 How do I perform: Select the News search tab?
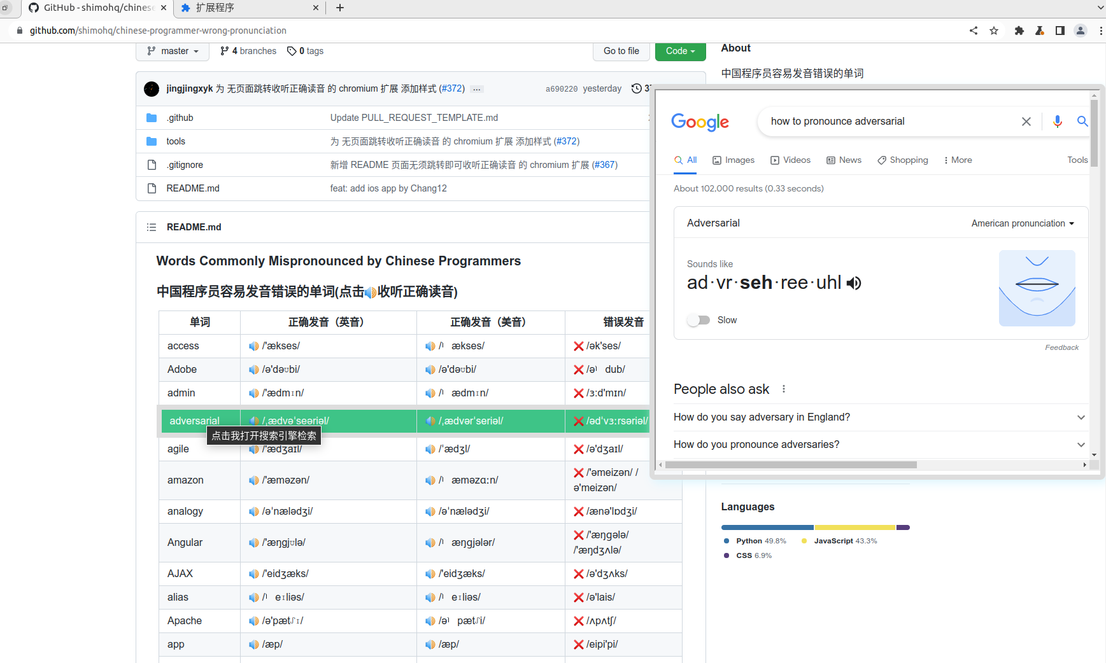pos(844,160)
